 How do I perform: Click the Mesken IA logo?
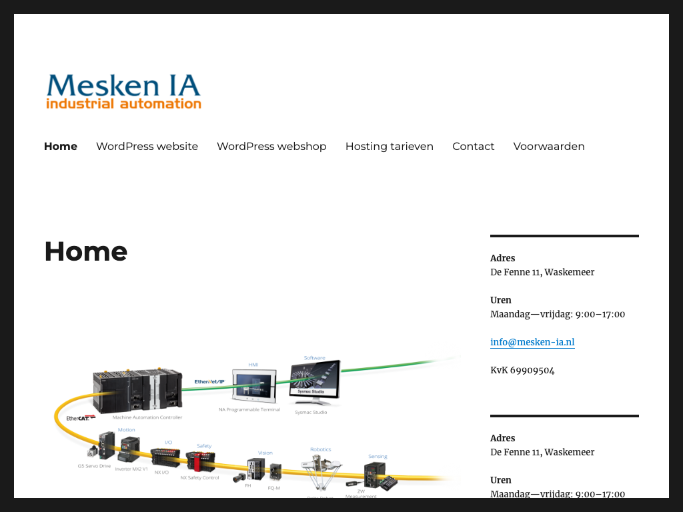(x=123, y=91)
